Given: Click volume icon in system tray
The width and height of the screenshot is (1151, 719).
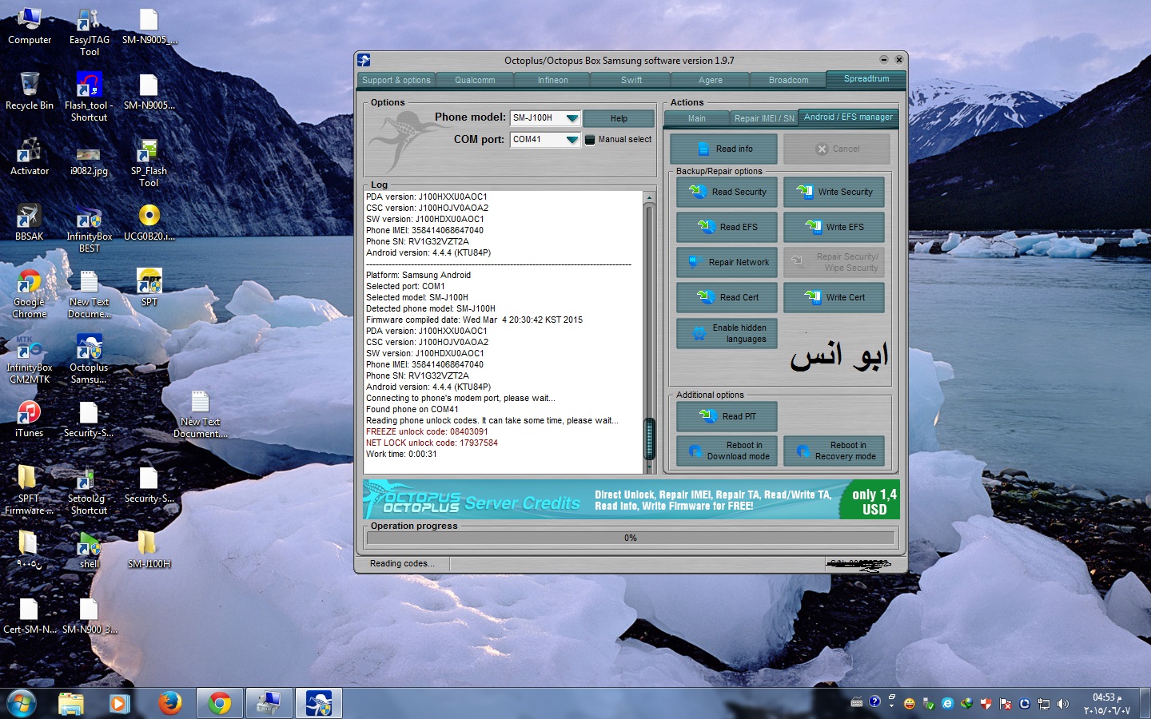Looking at the screenshot, I should [x=1062, y=704].
